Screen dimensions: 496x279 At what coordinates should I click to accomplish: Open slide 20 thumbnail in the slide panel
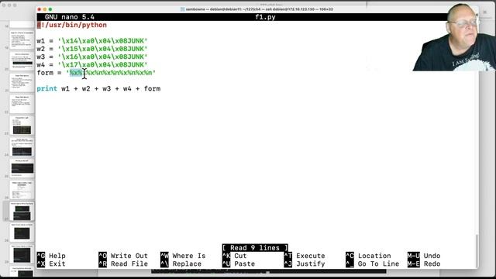(22, 61)
